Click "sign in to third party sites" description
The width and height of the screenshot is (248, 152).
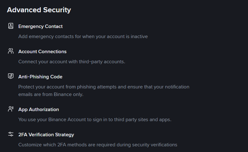pos(95,120)
